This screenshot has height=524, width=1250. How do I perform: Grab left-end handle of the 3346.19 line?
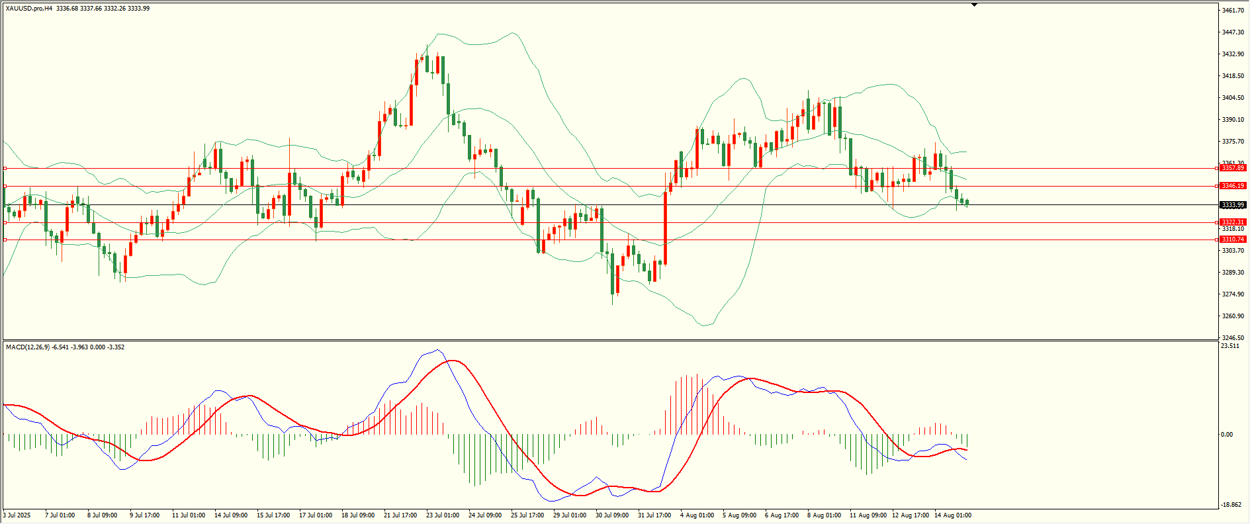5,187
